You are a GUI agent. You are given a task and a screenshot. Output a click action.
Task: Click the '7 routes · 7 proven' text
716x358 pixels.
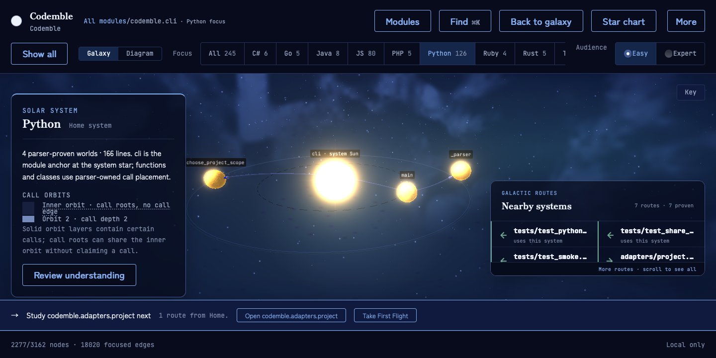[664, 205]
